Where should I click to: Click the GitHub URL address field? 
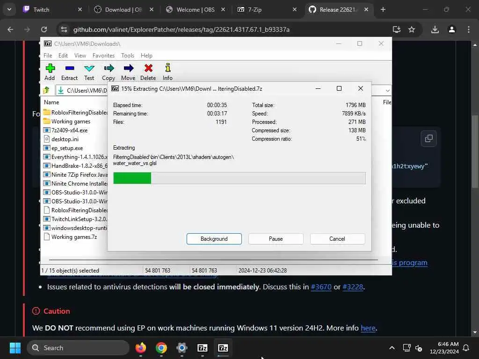click(x=181, y=29)
